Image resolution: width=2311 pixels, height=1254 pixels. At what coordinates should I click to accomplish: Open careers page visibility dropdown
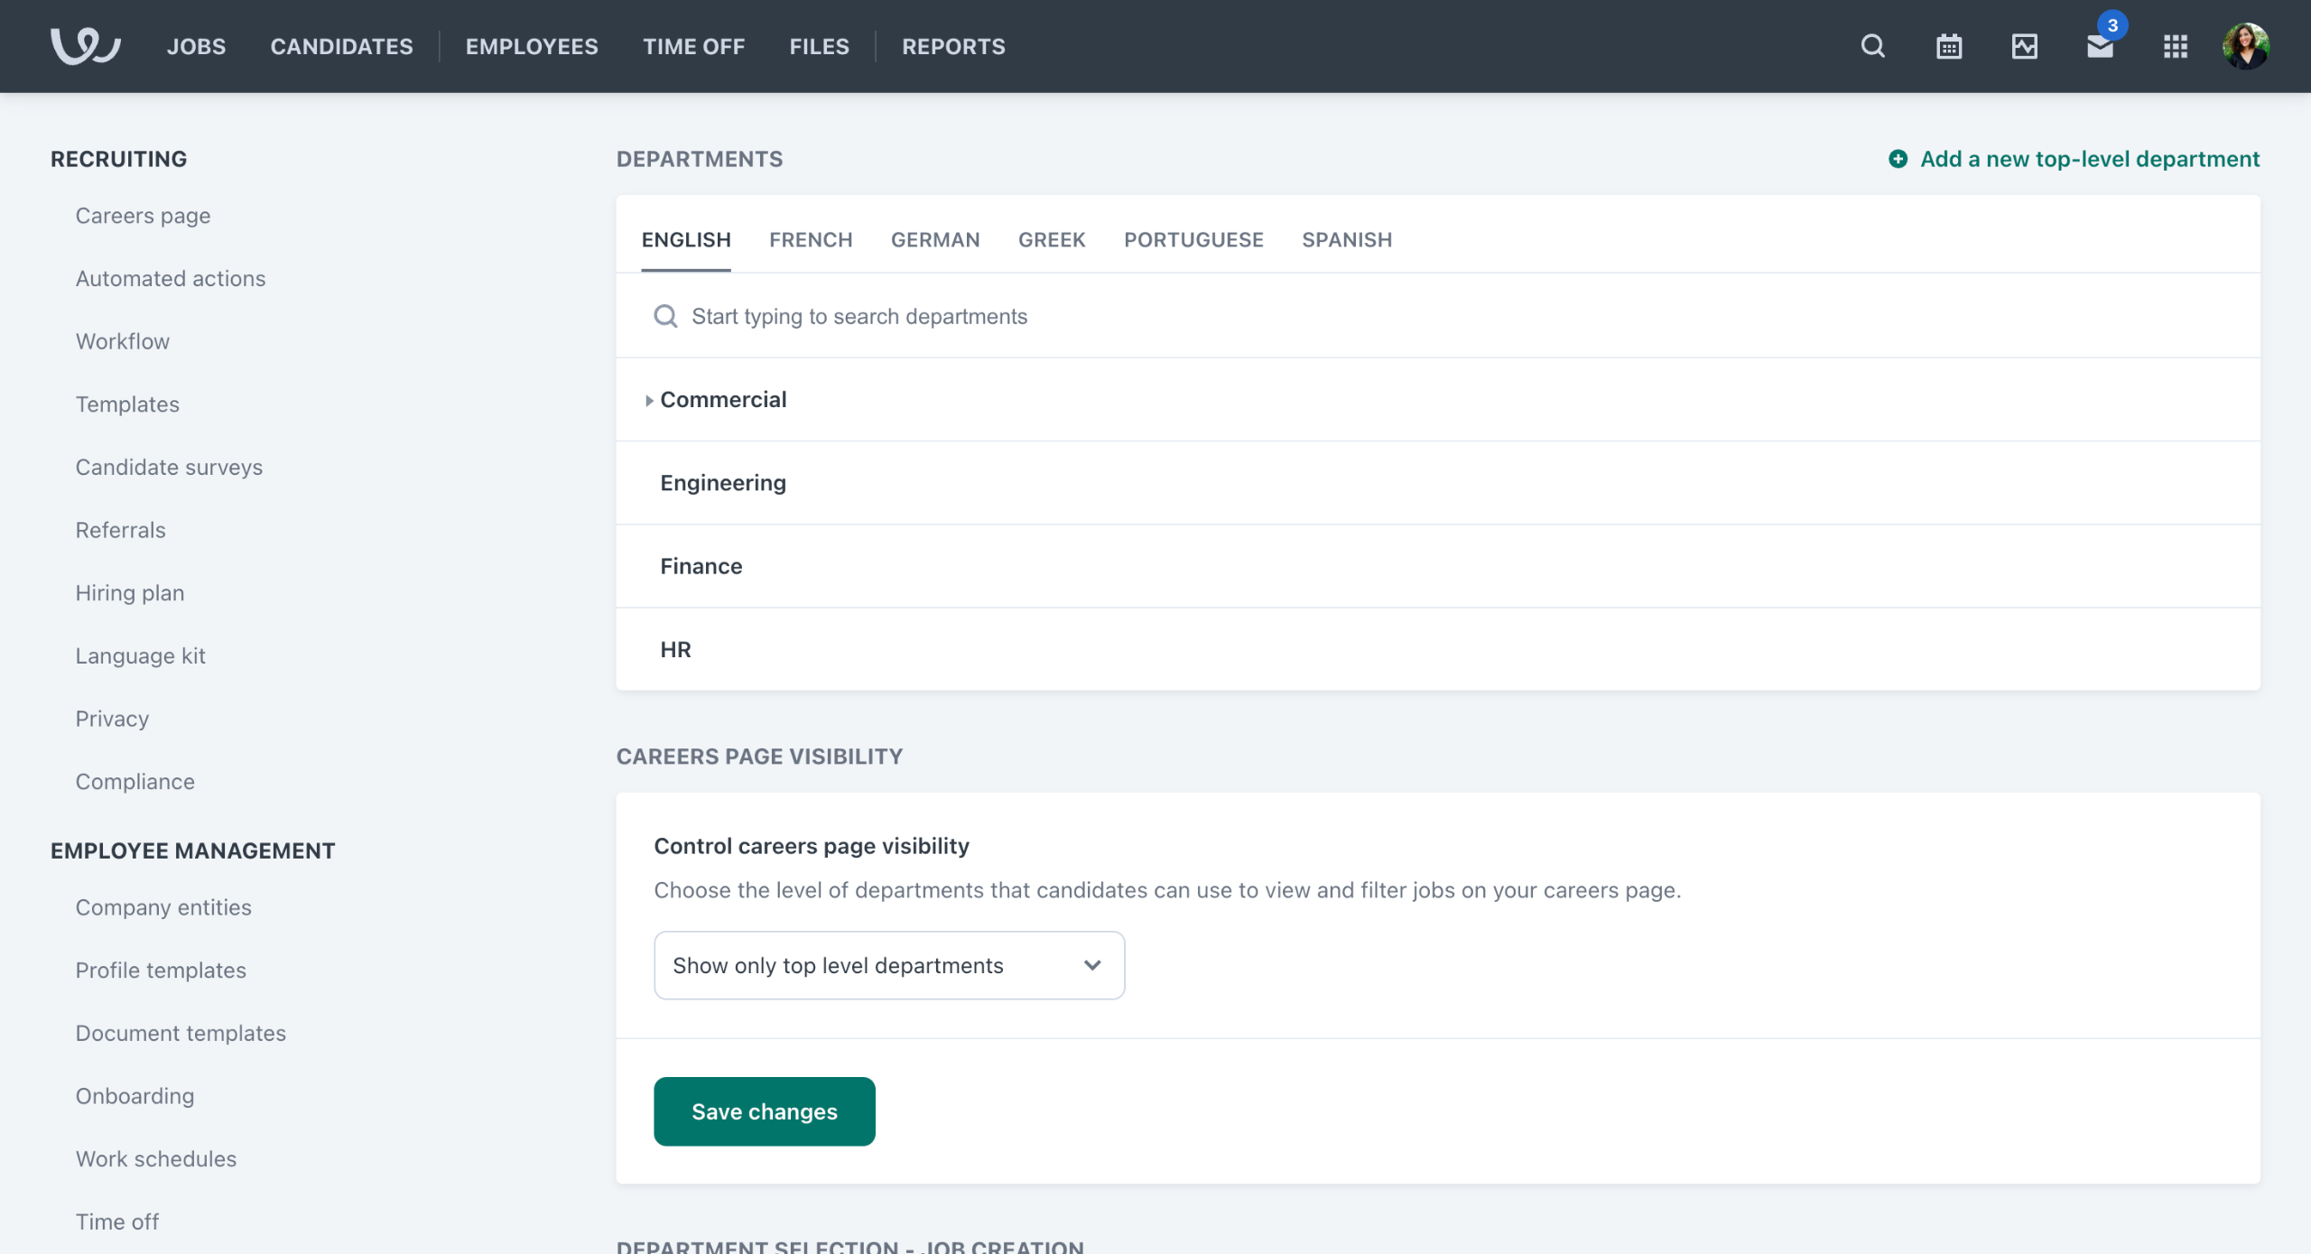click(x=888, y=965)
